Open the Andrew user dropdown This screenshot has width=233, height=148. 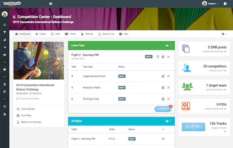[210, 3]
